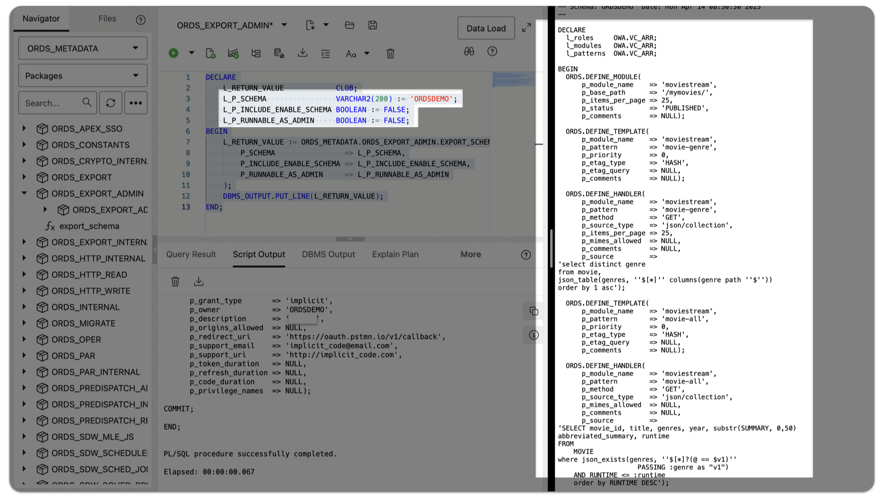Viewport: 884px width, 497px height.
Task: Run the script with the green Run button
Action: coord(173,53)
